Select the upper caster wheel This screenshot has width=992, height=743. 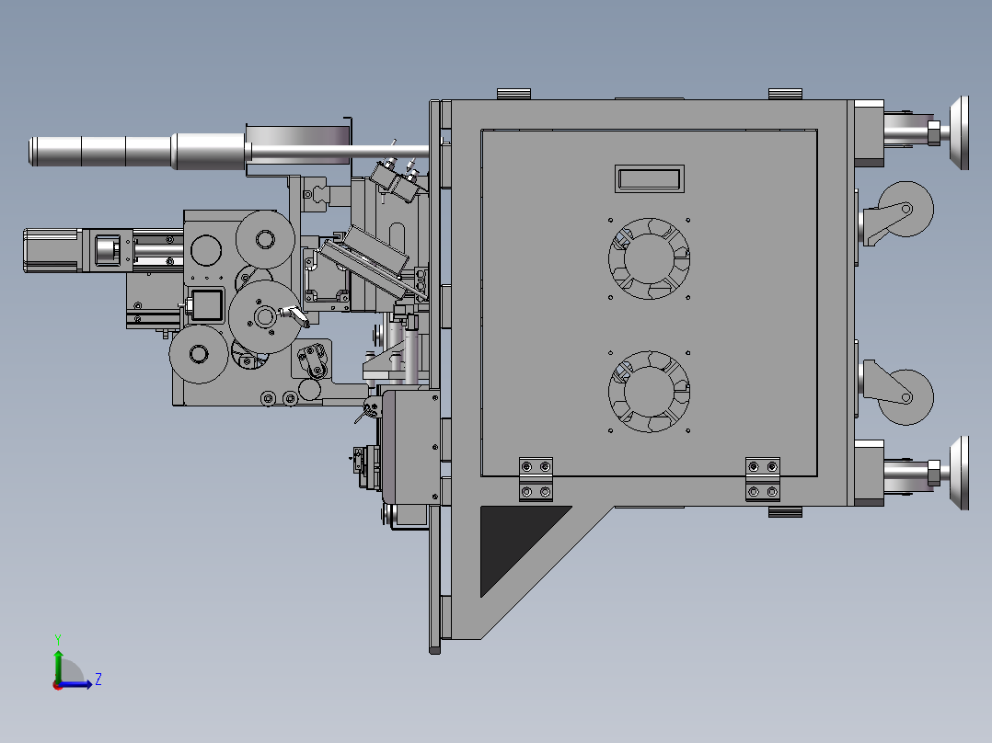(x=905, y=209)
